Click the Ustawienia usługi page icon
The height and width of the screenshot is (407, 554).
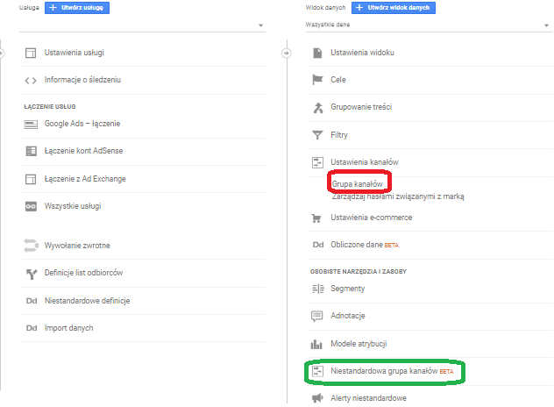click(31, 53)
